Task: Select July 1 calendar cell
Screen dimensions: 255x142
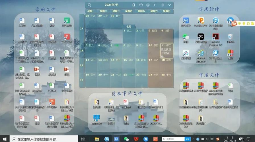Action: click(129, 35)
